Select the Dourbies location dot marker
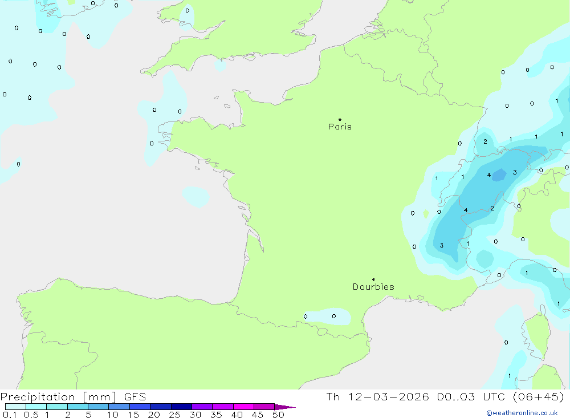The image size is (570, 418). pyautogui.click(x=373, y=279)
